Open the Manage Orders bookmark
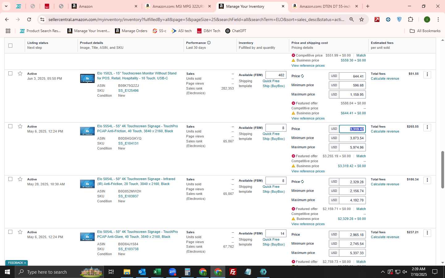 [x=131, y=31]
